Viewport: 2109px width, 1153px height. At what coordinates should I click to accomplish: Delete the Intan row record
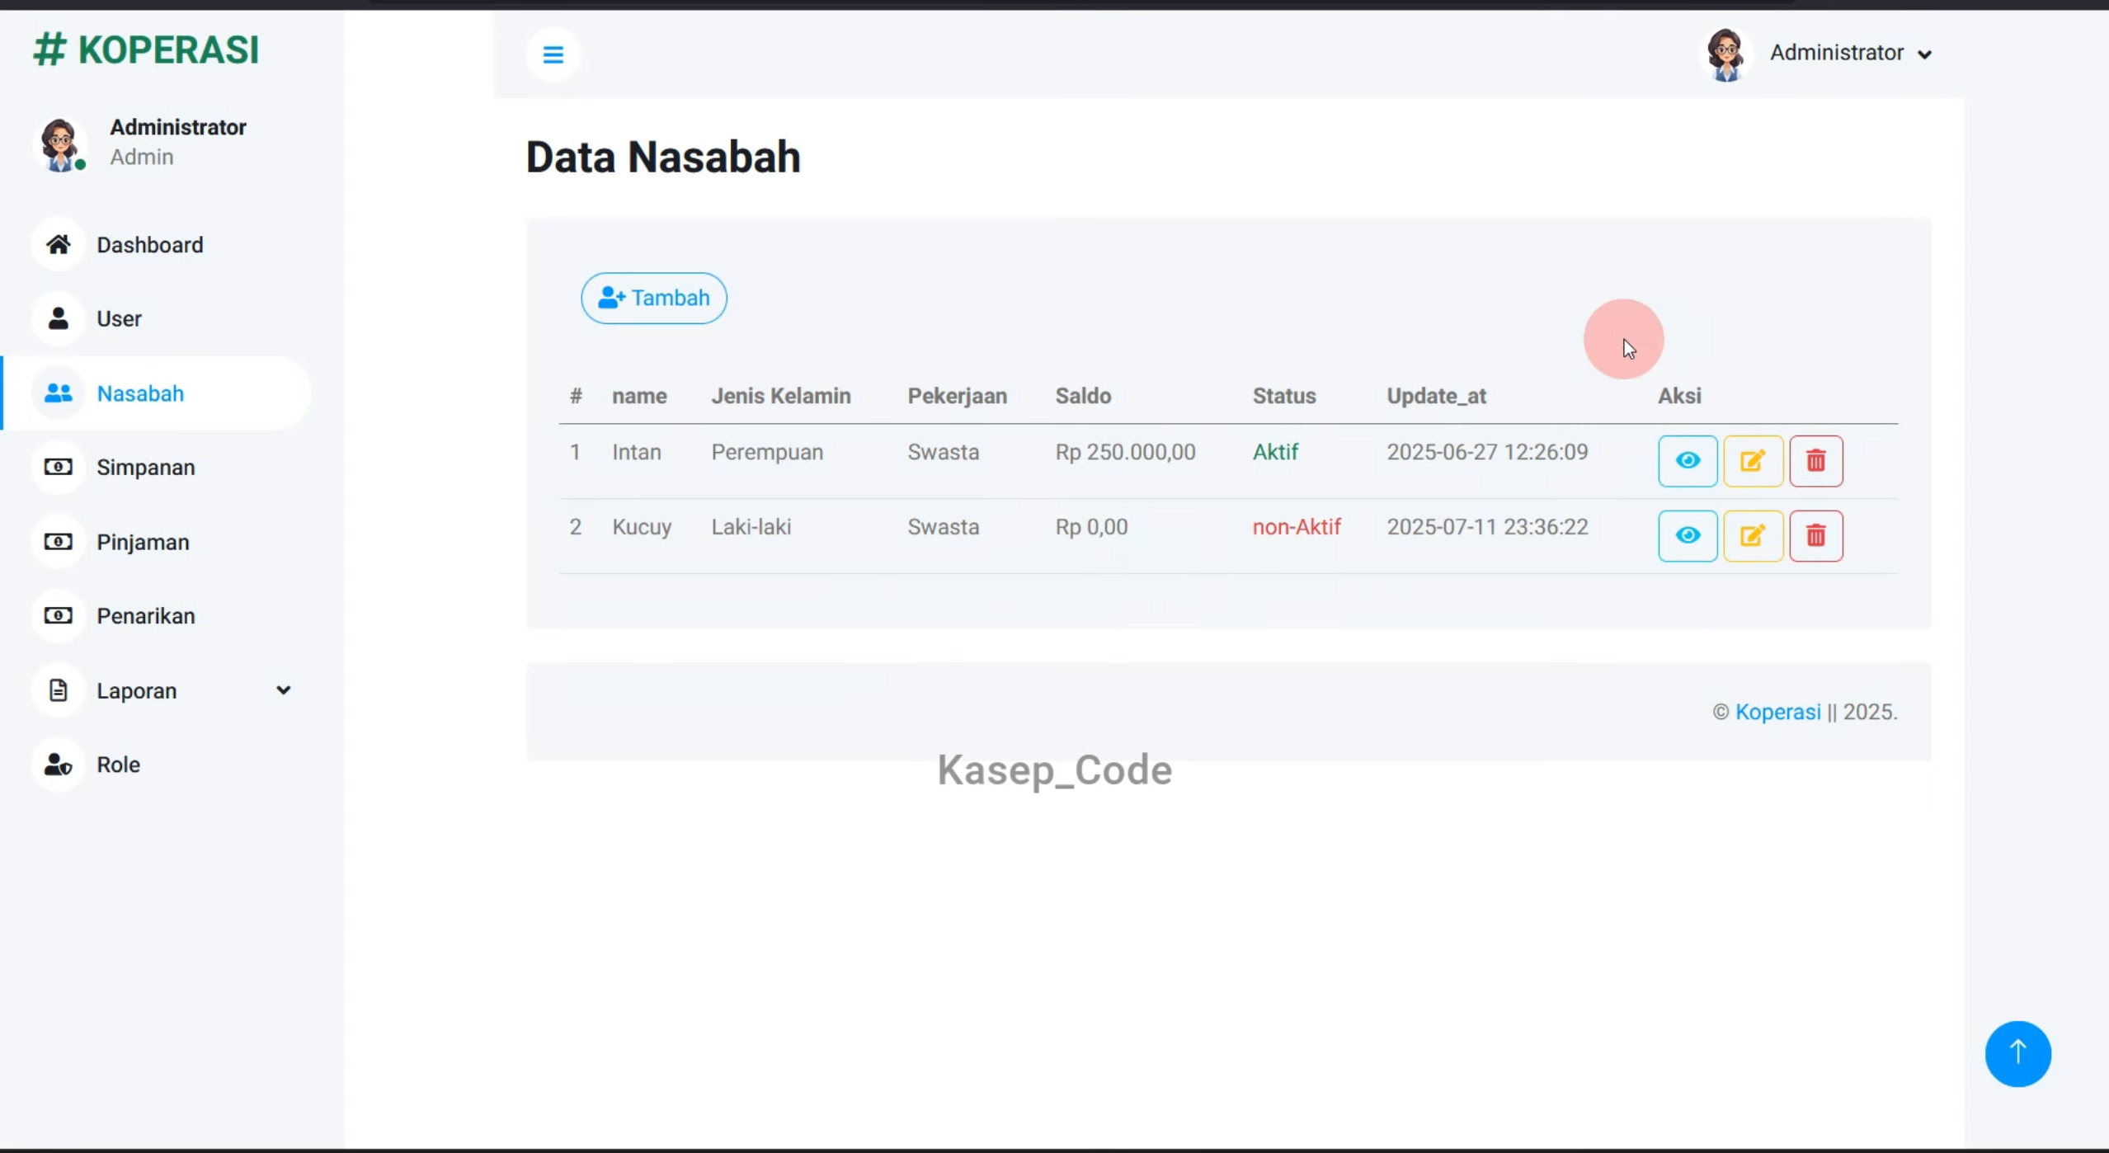coord(1816,461)
